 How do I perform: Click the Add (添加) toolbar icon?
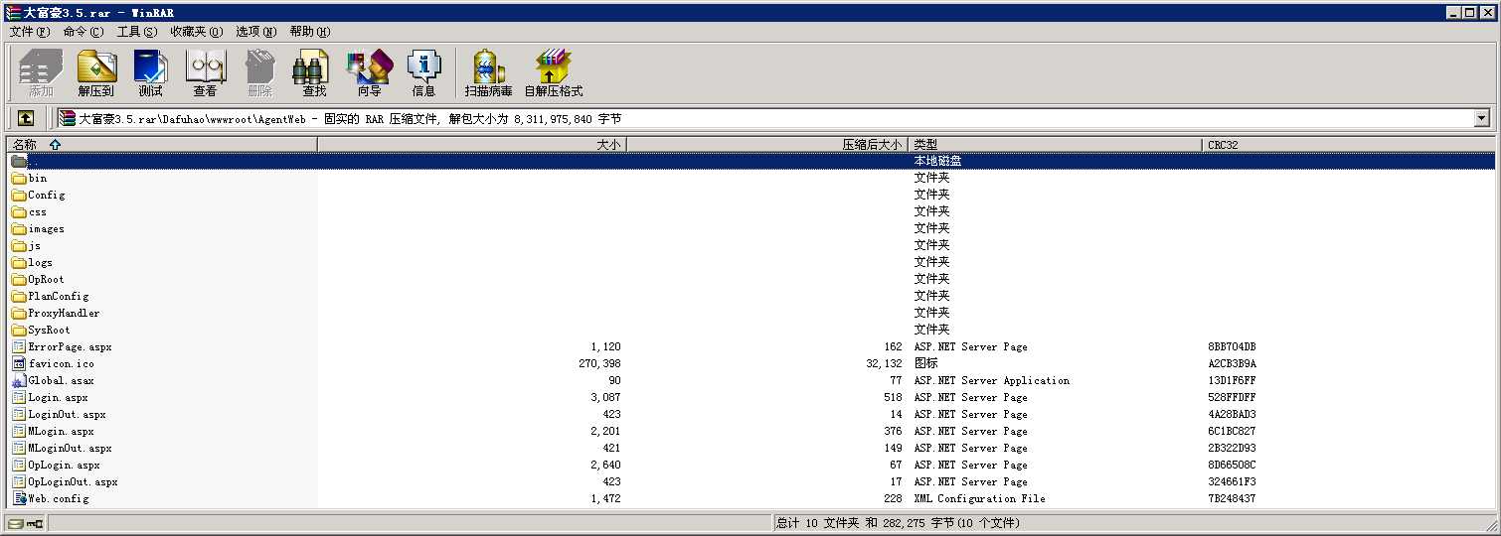tap(41, 73)
